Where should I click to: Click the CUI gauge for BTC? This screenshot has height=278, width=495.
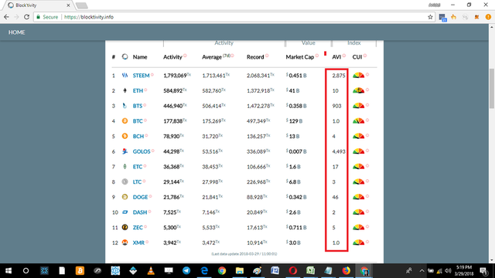pos(358,121)
